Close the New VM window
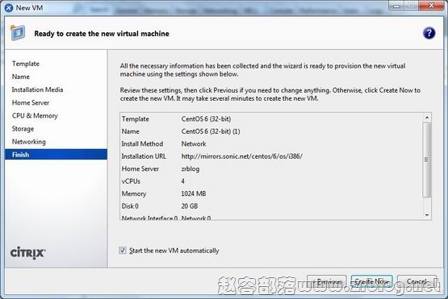This screenshot has height=299, width=448. 431,6
